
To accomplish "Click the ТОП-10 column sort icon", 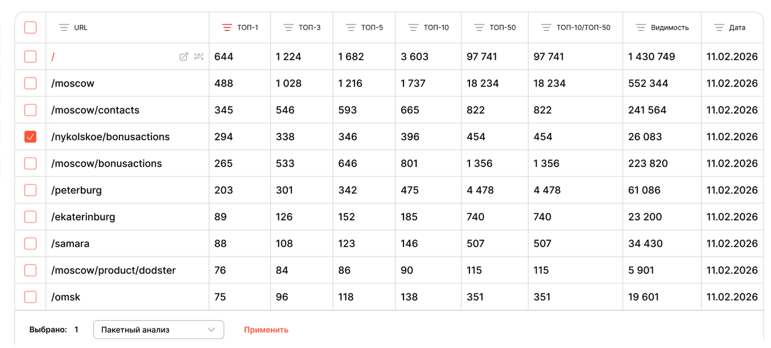I will coord(413,27).
